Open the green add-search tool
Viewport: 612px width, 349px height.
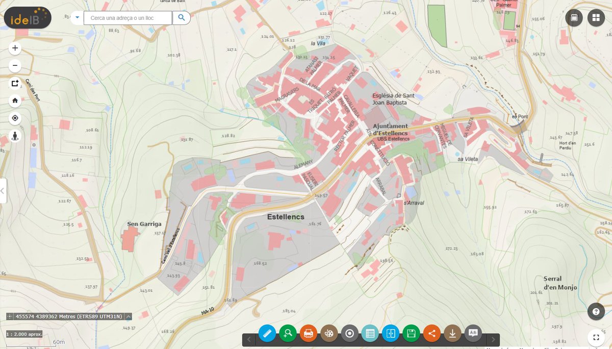(288, 333)
